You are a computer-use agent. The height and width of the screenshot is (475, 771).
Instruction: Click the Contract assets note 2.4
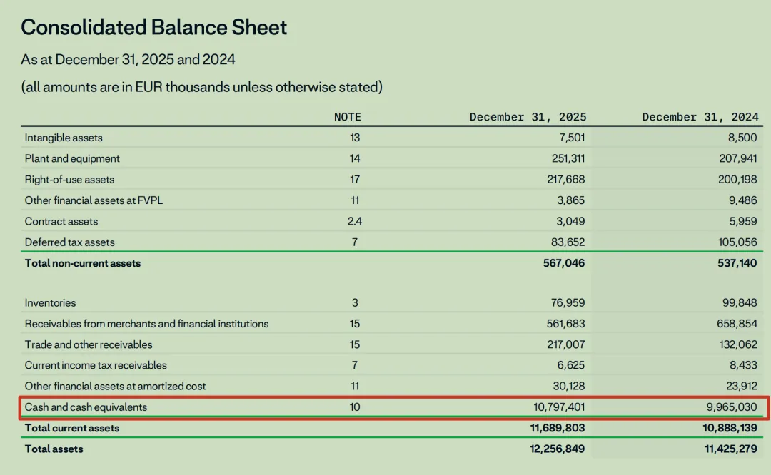coord(355,221)
